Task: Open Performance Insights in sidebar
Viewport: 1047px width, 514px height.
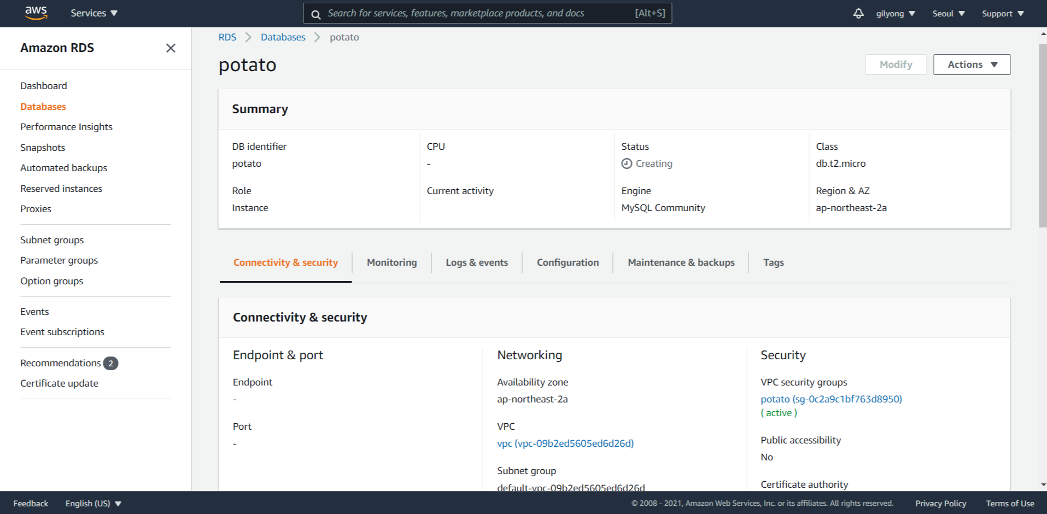Action: coord(66,127)
